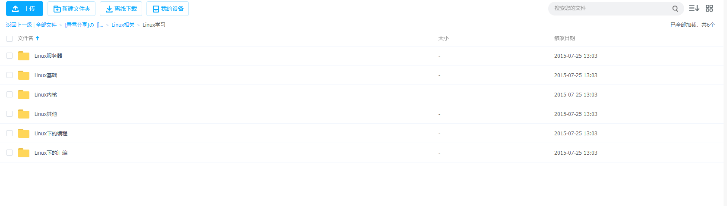This screenshot has width=727, height=206.
Task: Click the 搜索您的文件 search field
Action: pos(611,9)
